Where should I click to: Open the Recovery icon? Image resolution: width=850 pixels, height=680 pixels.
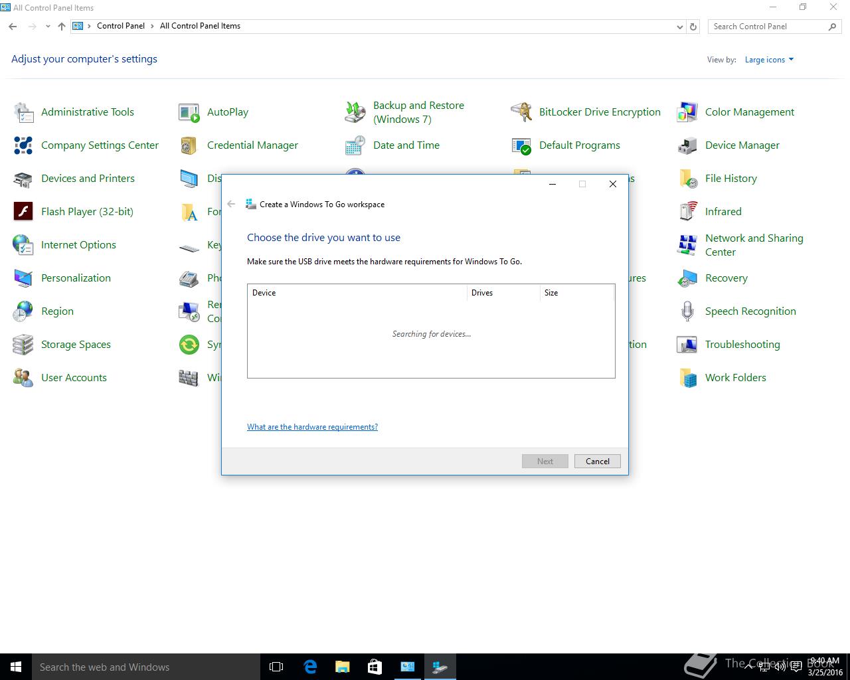(x=687, y=278)
